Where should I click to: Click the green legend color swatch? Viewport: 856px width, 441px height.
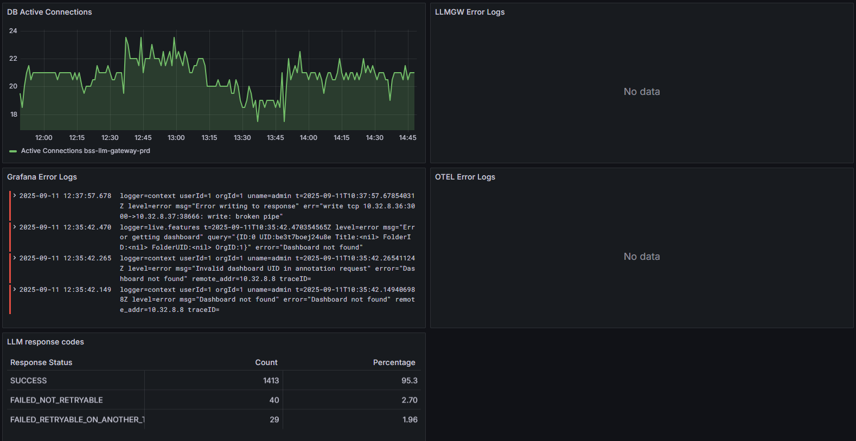[x=13, y=151]
